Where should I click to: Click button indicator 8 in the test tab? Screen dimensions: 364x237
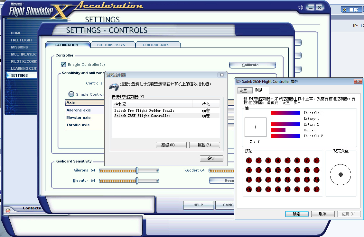pos(316,161)
